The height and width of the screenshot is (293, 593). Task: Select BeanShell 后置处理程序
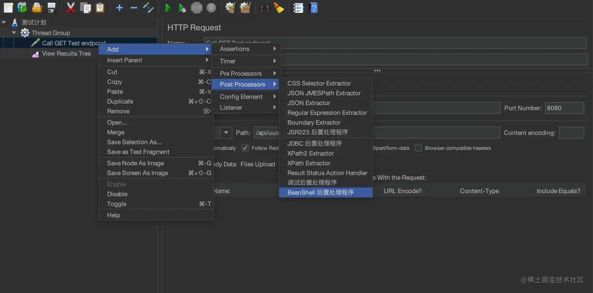(x=326, y=192)
